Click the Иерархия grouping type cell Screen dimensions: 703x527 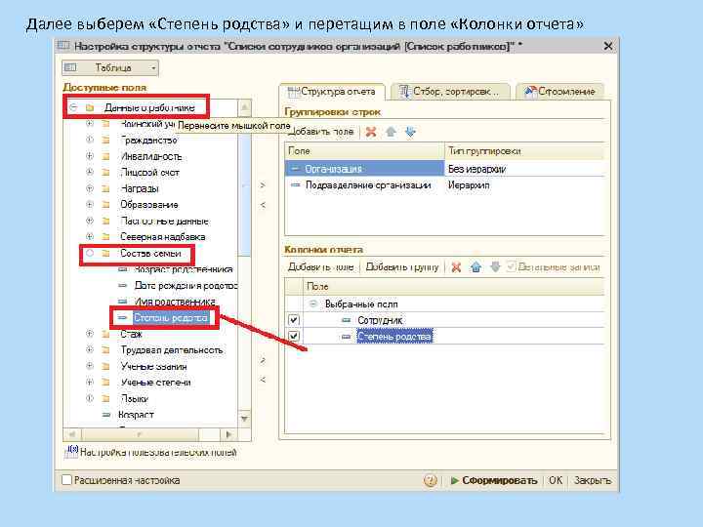pyautogui.click(x=524, y=185)
